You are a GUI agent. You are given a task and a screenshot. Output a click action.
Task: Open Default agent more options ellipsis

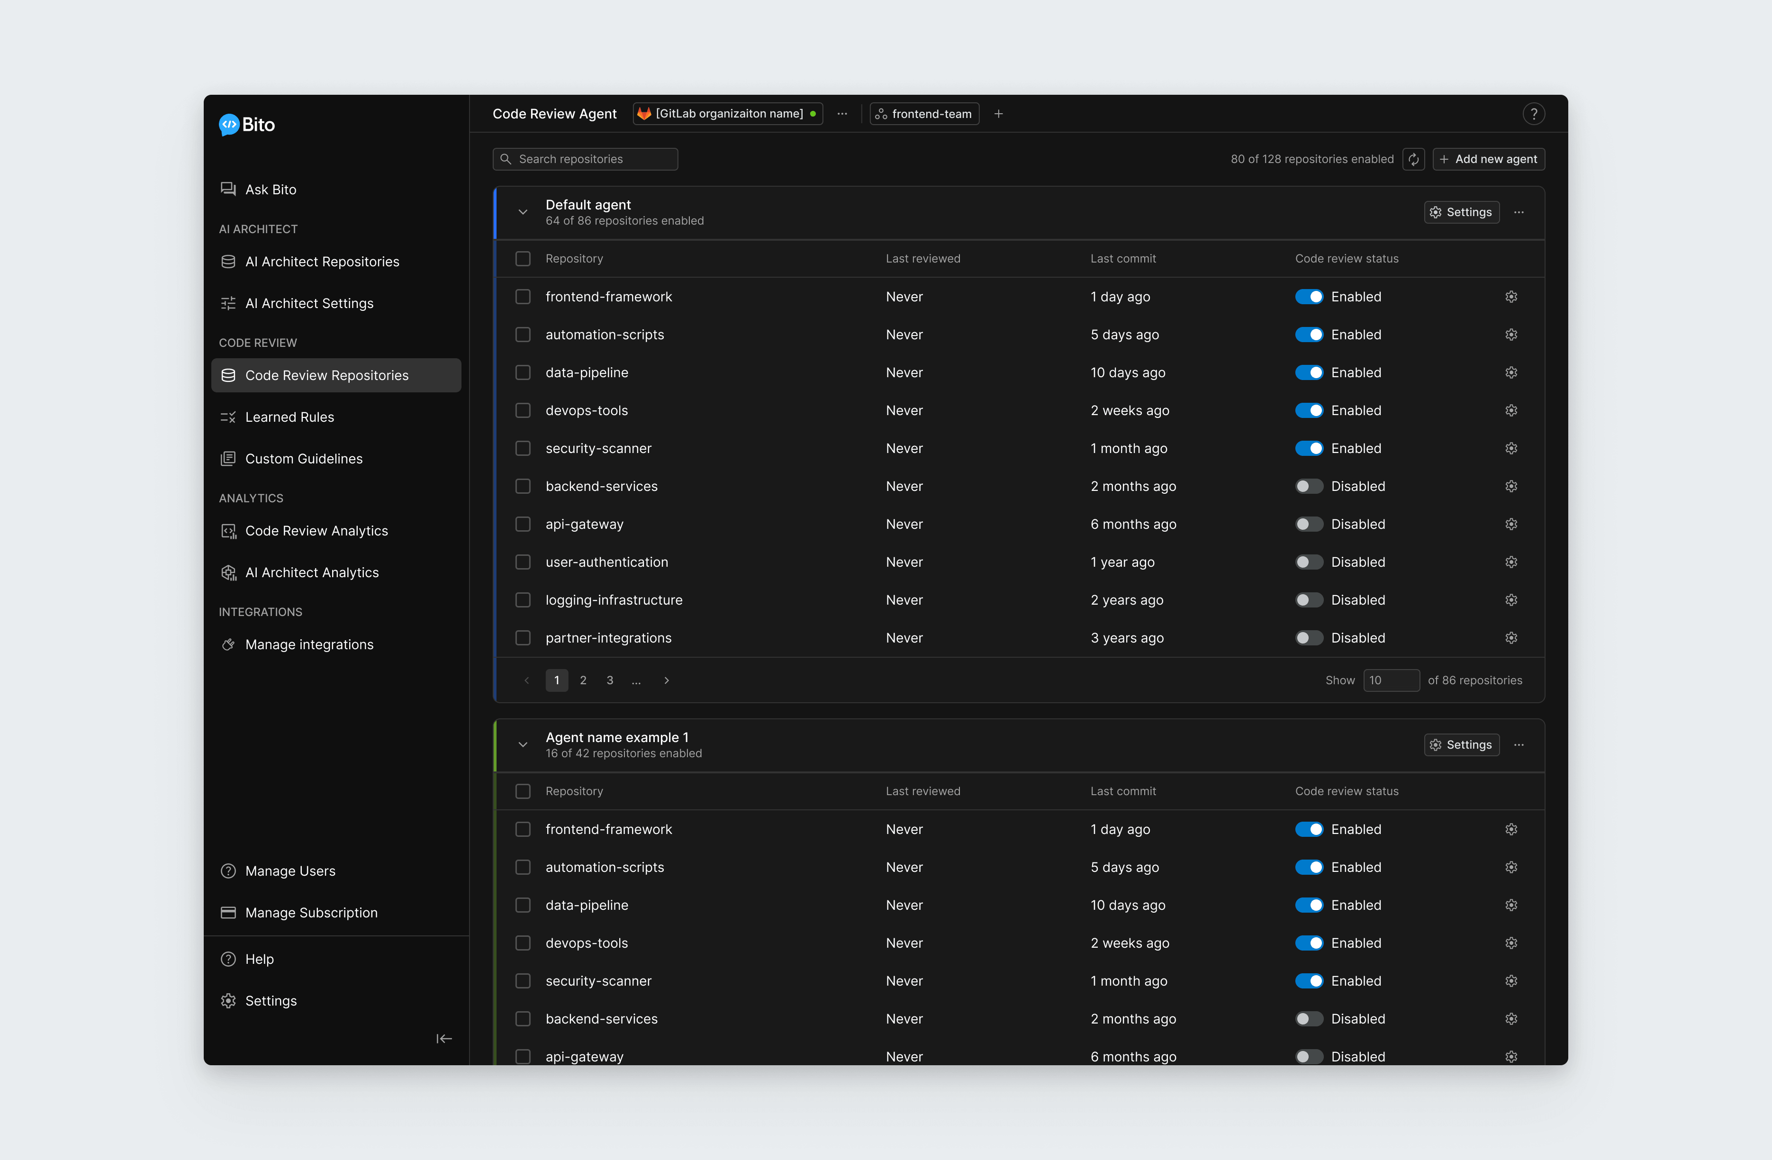pyautogui.click(x=1519, y=212)
